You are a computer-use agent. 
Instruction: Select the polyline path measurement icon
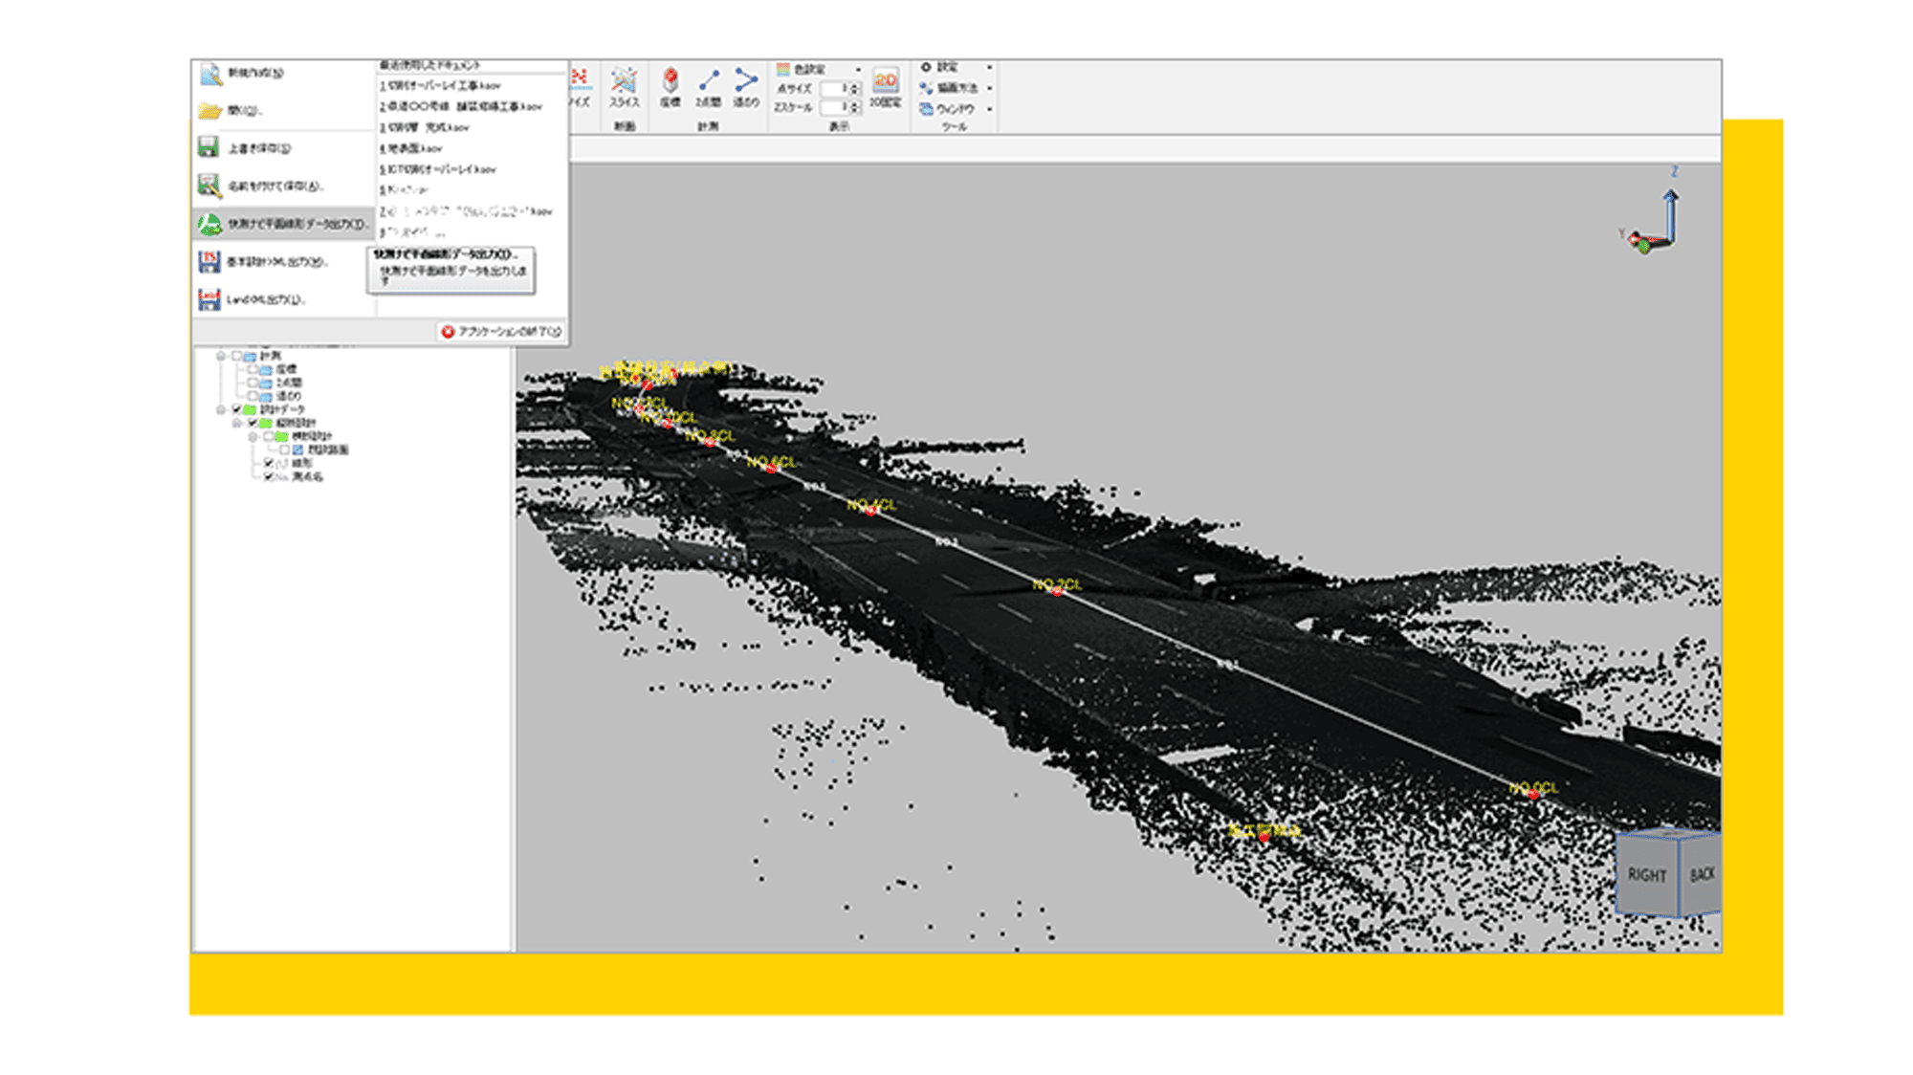[x=746, y=80]
